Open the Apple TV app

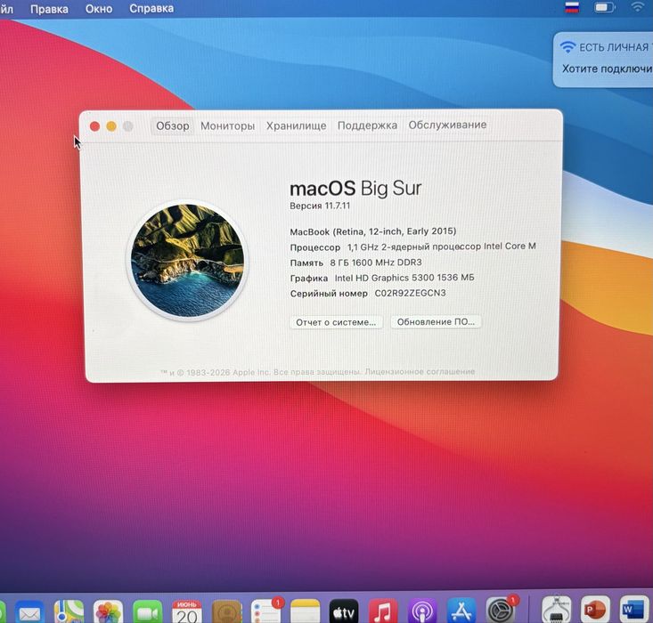[x=344, y=611]
